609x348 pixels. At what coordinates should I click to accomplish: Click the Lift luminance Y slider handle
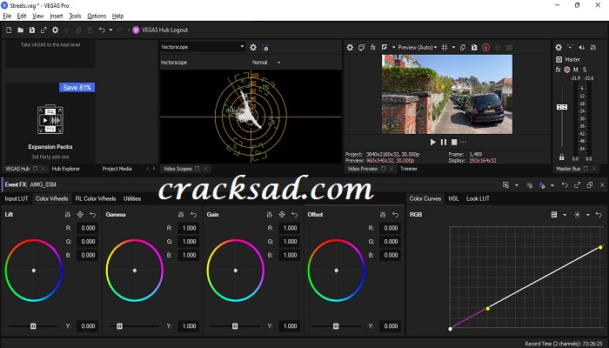click(33, 326)
